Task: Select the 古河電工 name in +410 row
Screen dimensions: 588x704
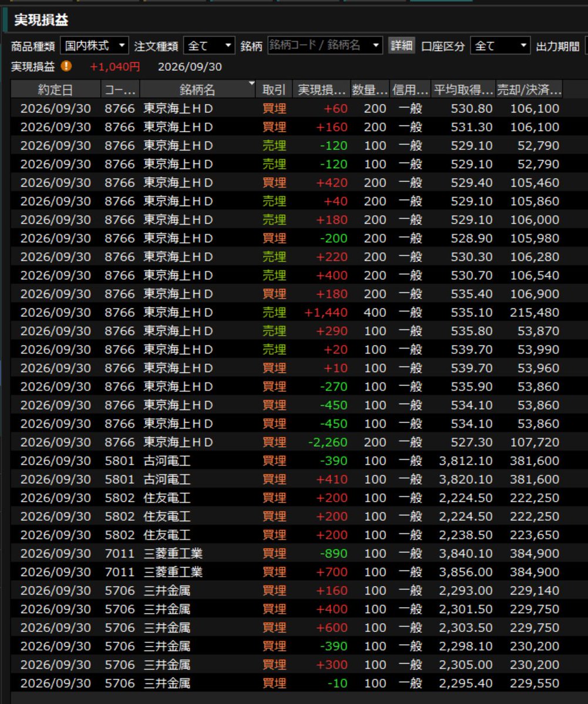Action: [167, 479]
